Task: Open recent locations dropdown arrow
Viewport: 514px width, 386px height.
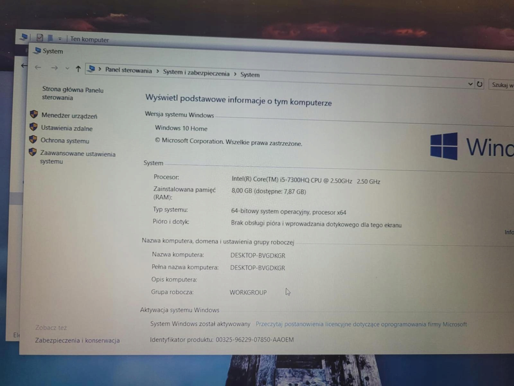Action: click(x=67, y=68)
